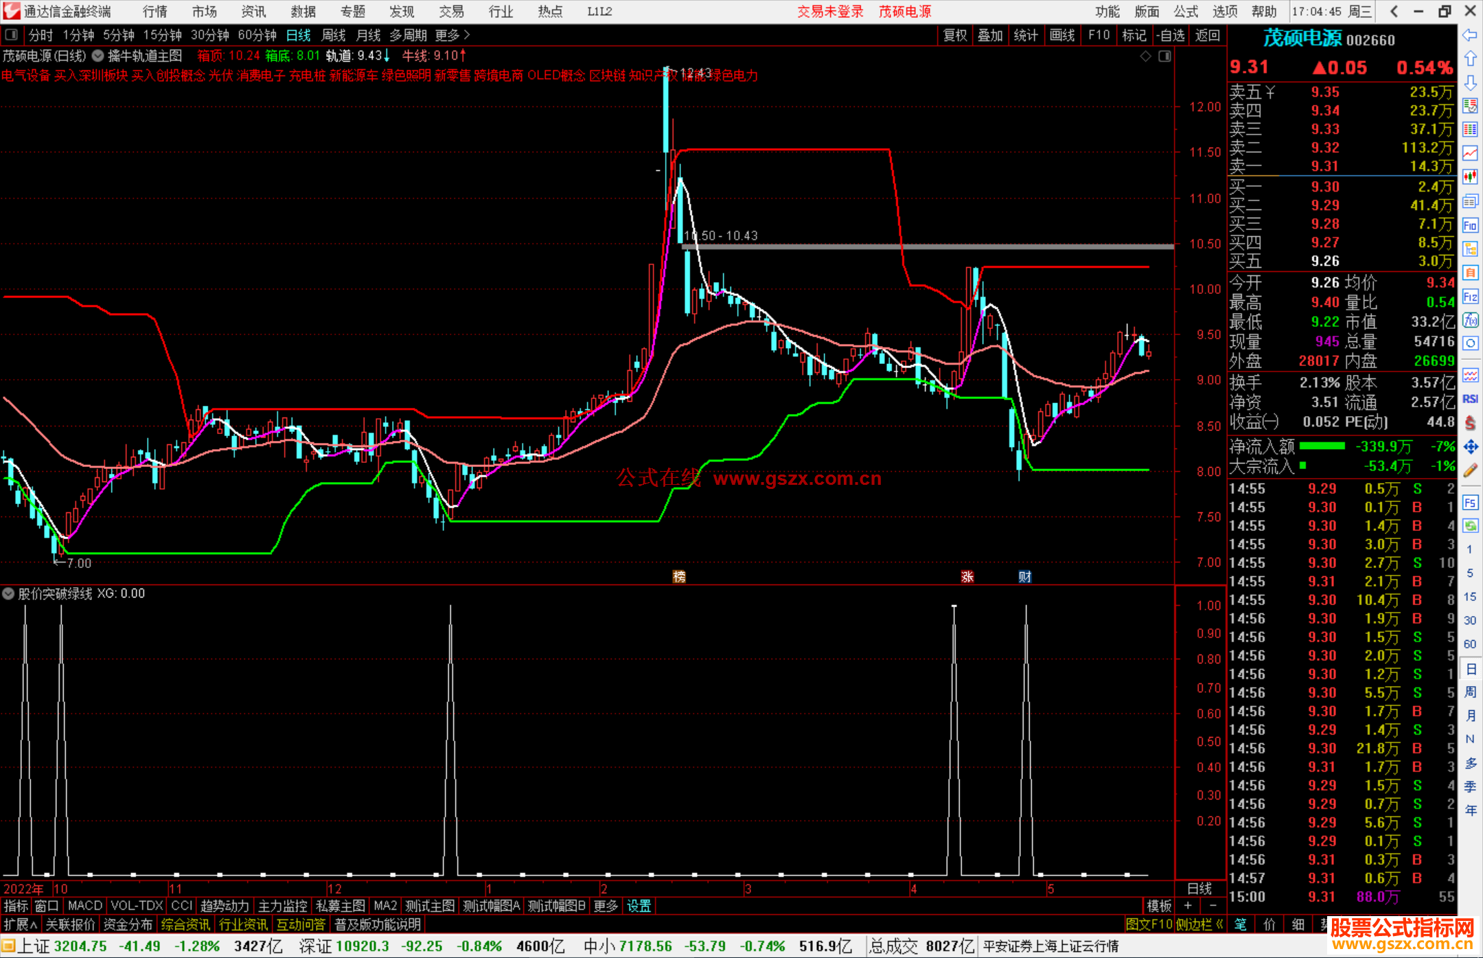Open the tree structure icon in sidebar
The width and height of the screenshot is (1483, 958).
click(x=1470, y=249)
